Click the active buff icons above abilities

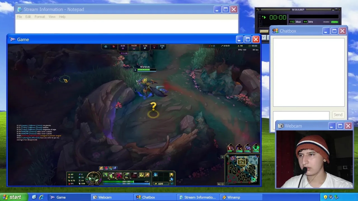coord(108,168)
